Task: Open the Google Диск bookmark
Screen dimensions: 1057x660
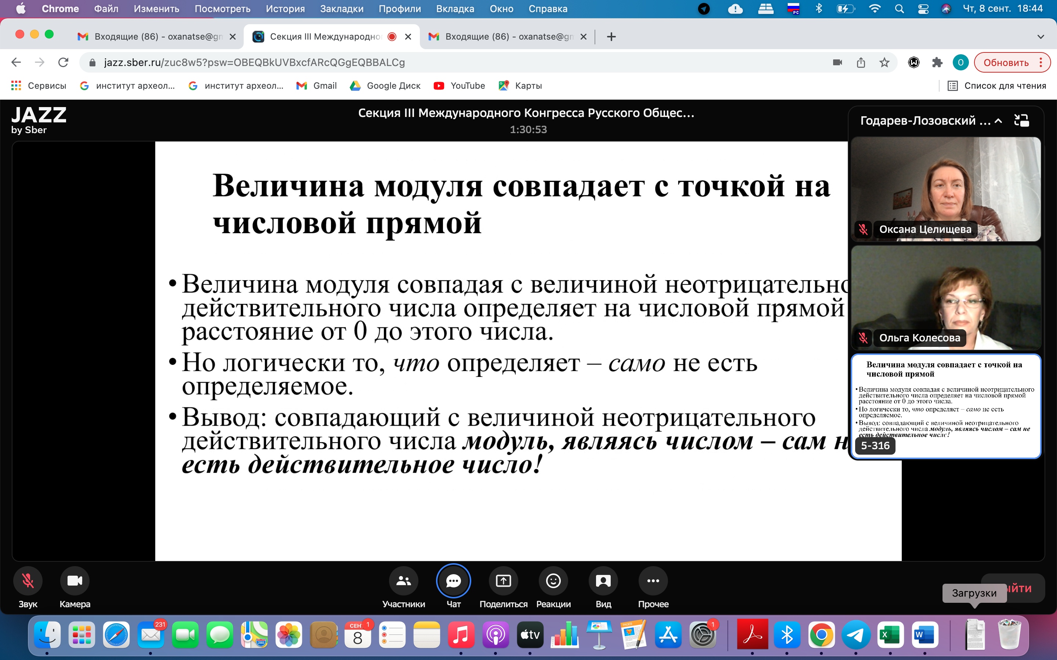Action: click(385, 86)
